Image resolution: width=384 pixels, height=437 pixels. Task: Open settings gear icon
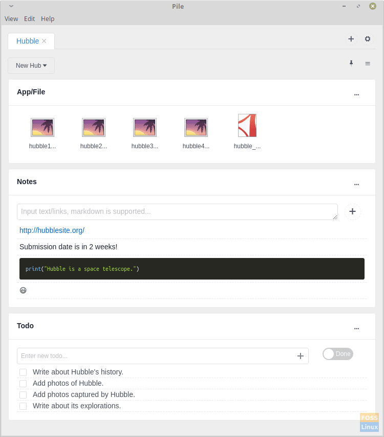tap(368, 39)
